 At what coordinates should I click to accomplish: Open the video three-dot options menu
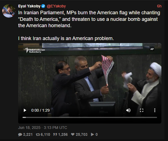coord(155,110)
